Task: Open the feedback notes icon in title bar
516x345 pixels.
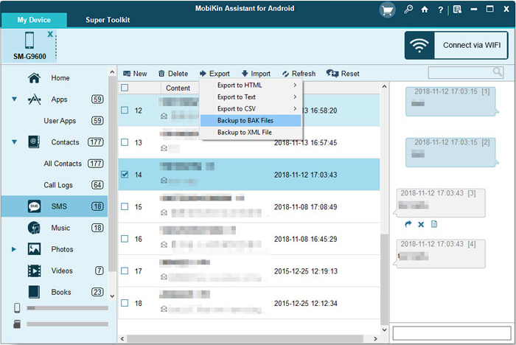Action: pos(458,10)
